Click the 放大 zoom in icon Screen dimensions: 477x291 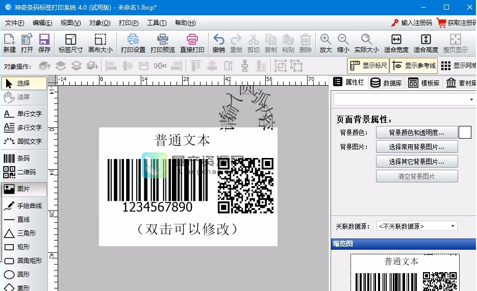tap(325, 43)
